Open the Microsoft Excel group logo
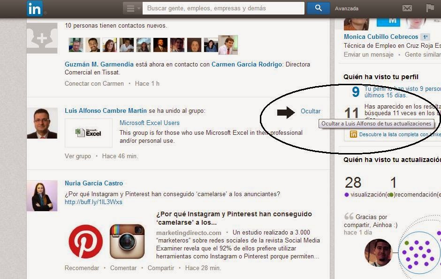 point(88,133)
